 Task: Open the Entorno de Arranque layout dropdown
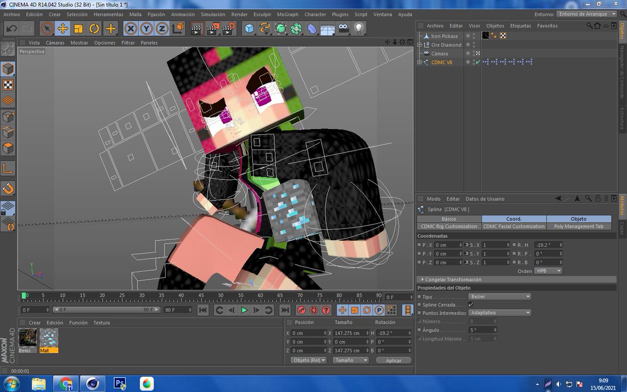pyautogui.click(x=587, y=14)
